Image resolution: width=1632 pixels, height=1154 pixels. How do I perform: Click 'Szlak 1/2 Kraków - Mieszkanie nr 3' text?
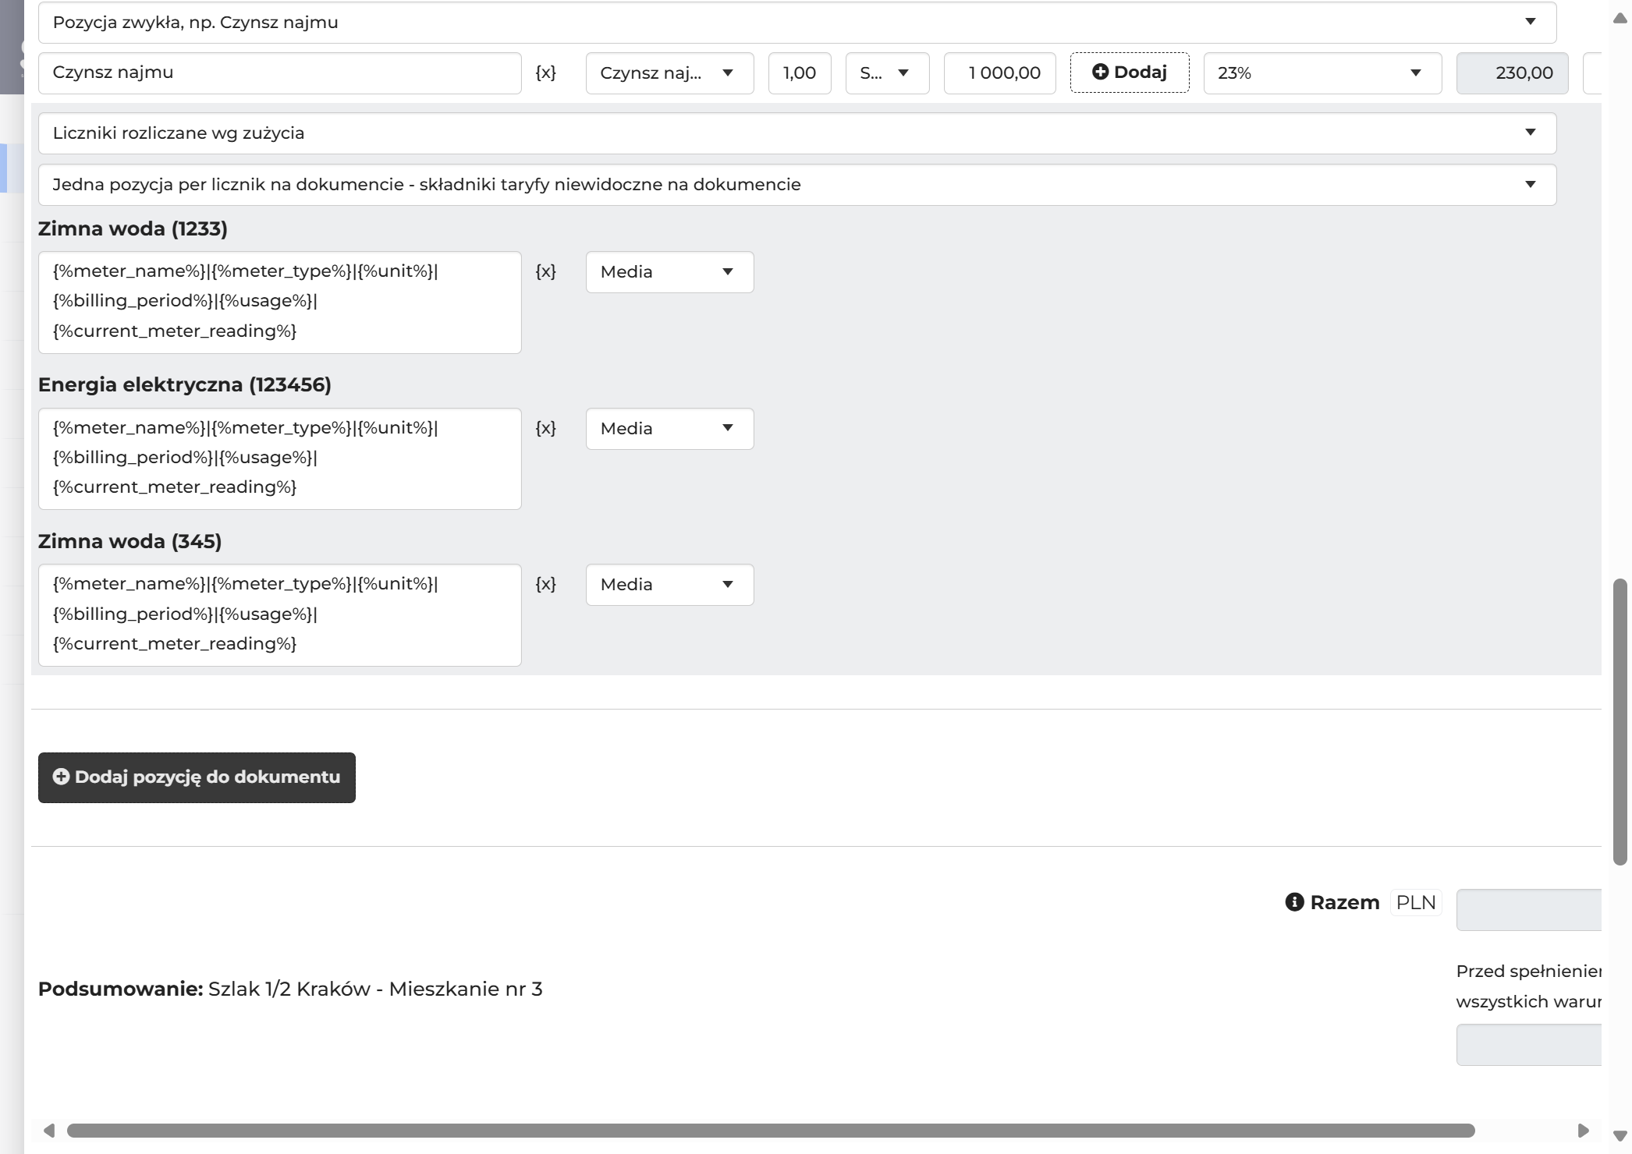[375, 989]
